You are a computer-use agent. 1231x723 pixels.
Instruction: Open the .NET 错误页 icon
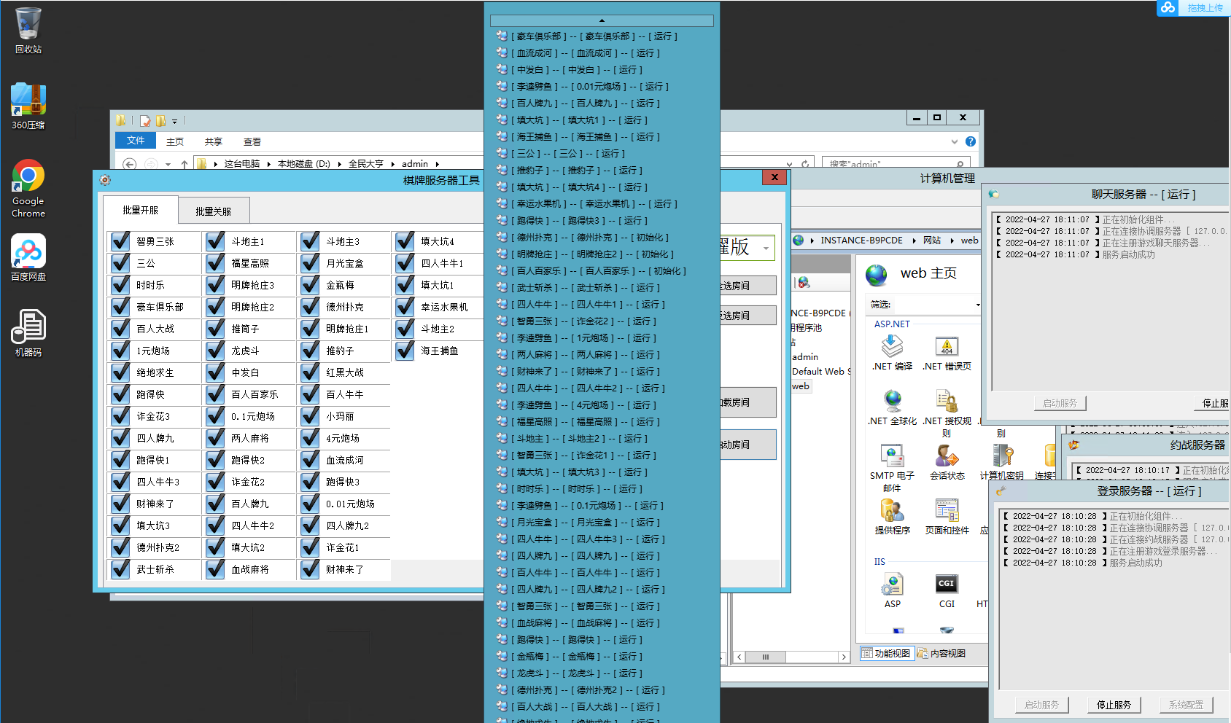pos(947,347)
